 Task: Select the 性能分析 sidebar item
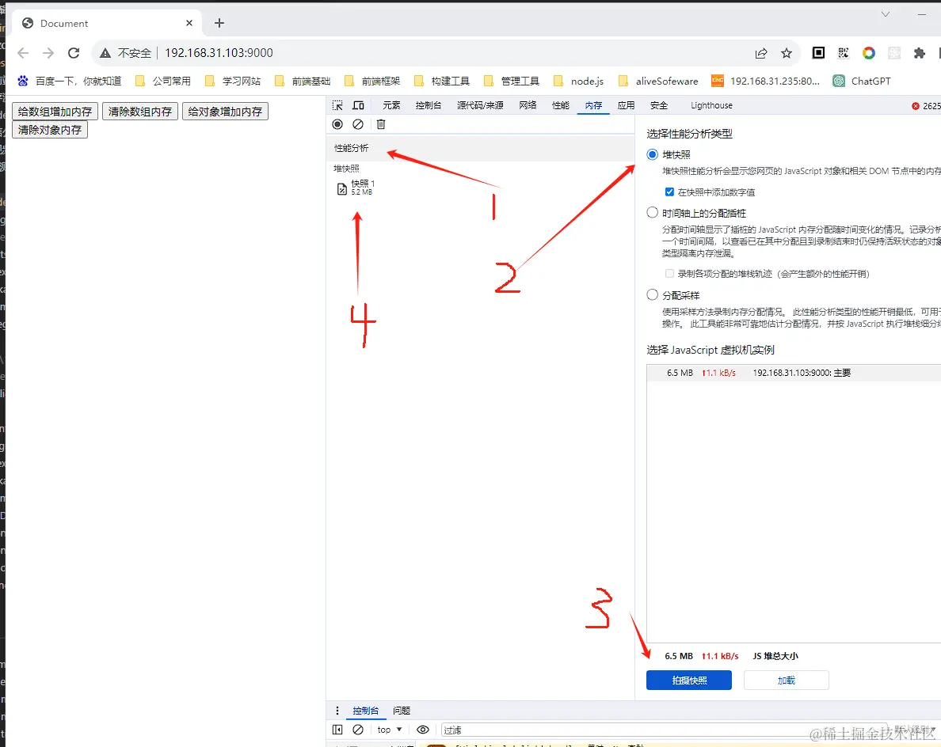click(x=480, y=148)
